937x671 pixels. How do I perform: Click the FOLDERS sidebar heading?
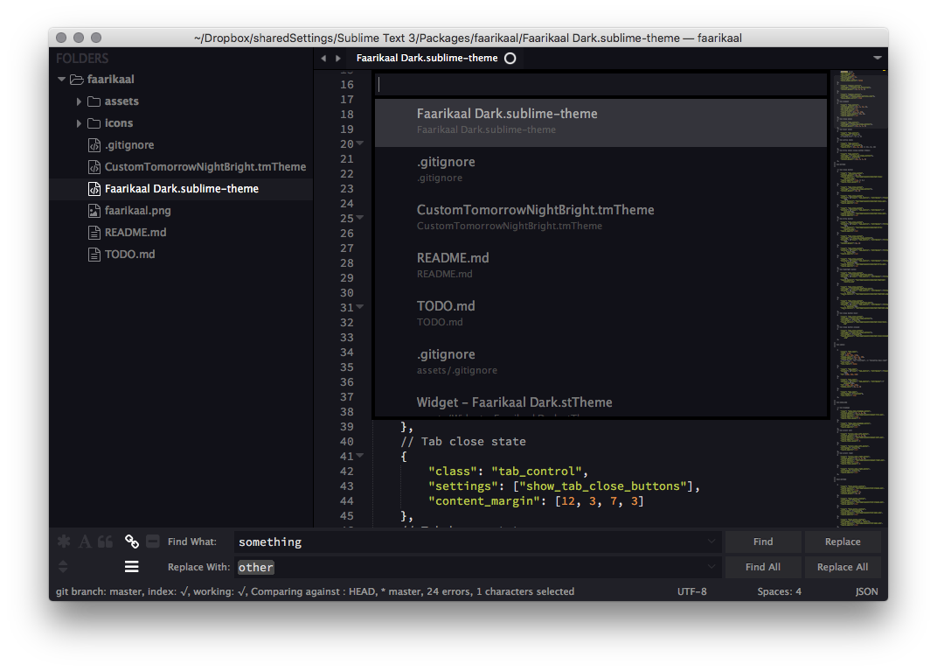[x=82, y=59]
